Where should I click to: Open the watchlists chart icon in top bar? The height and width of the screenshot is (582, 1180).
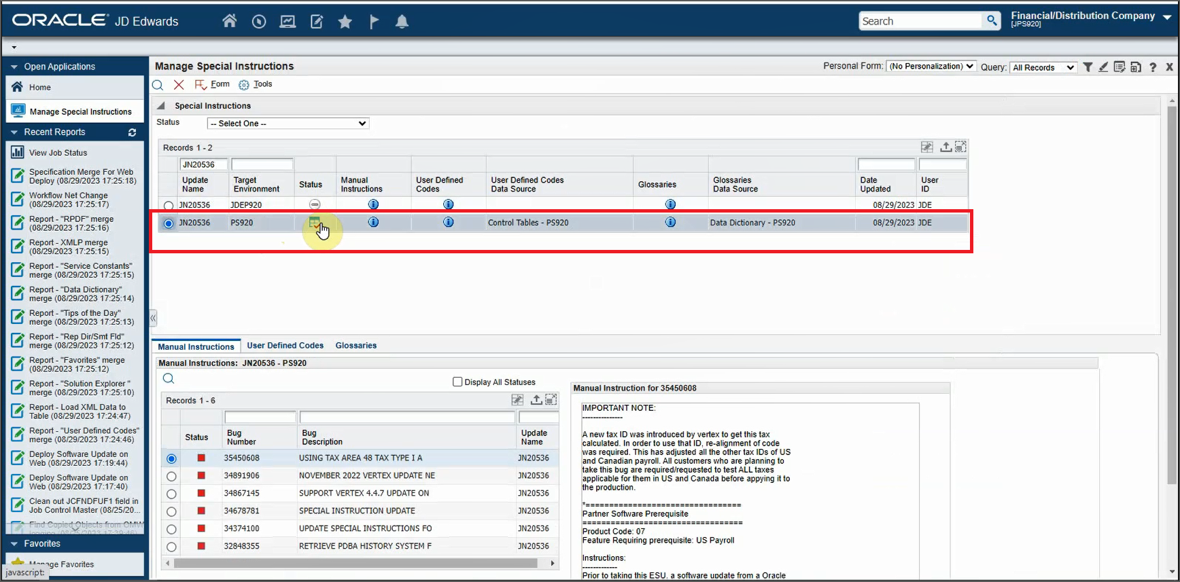point(288,22)
